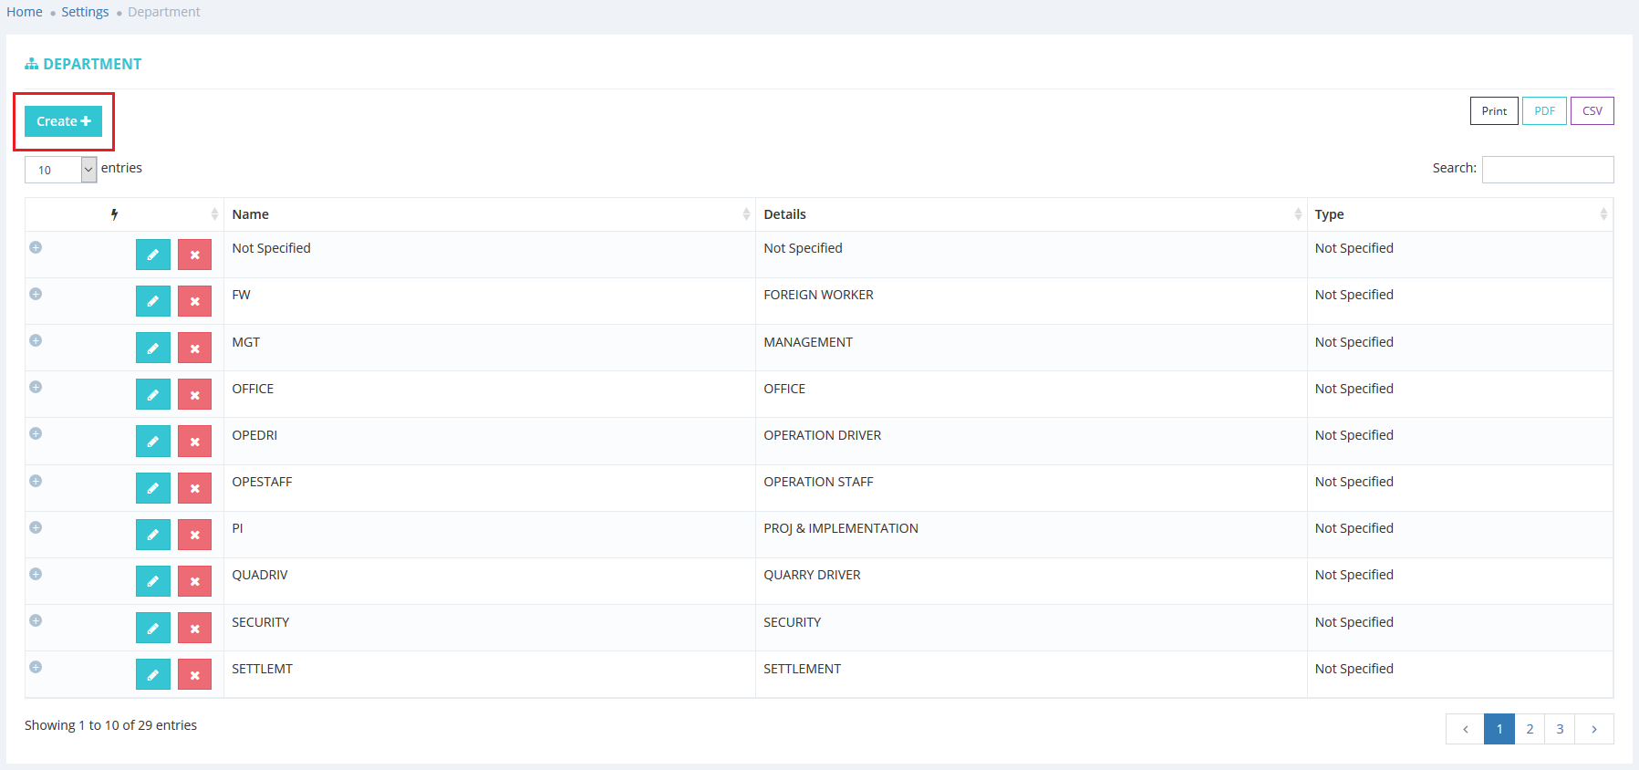Image resolution: width=1639 pixels, height=770 pixels.
Task: Open edit for the SETTLEMT department
Action: coord(152,674)
